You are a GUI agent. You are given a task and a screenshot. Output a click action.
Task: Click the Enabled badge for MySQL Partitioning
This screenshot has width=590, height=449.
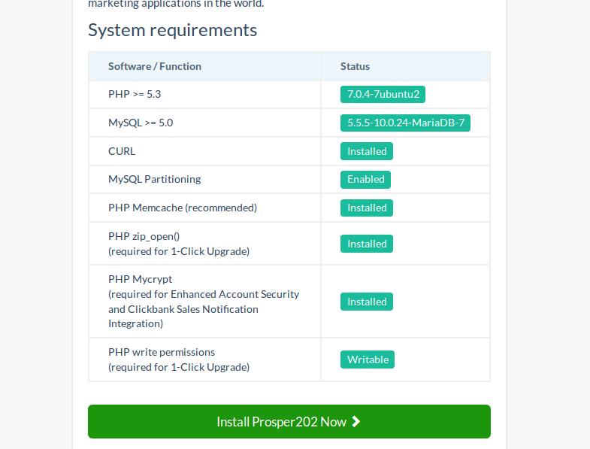pos(365,179)
